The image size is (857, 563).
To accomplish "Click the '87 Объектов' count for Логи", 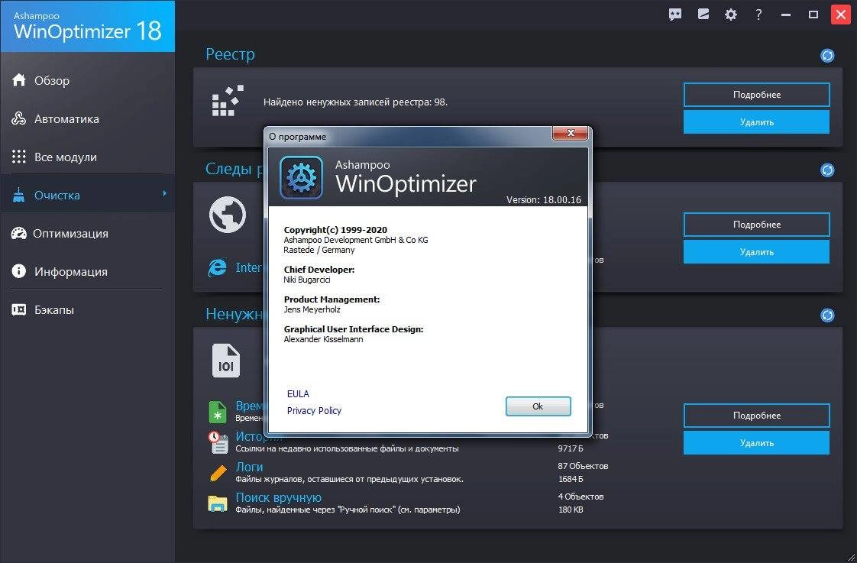I will [584, 466].
